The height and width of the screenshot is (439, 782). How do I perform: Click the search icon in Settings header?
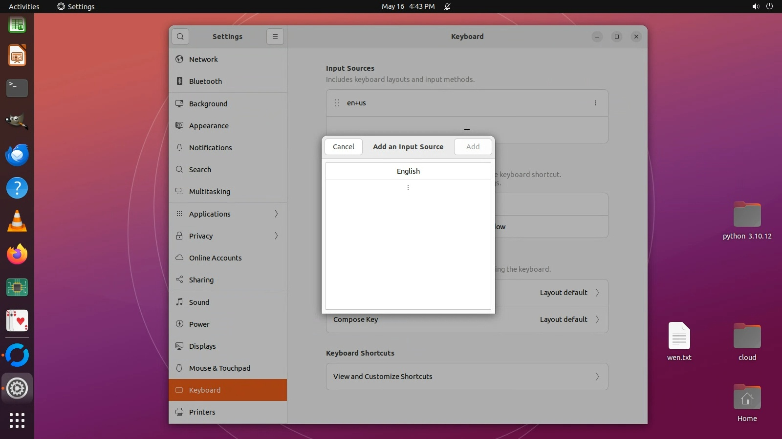pyautogui.click(x=180, y=37)
